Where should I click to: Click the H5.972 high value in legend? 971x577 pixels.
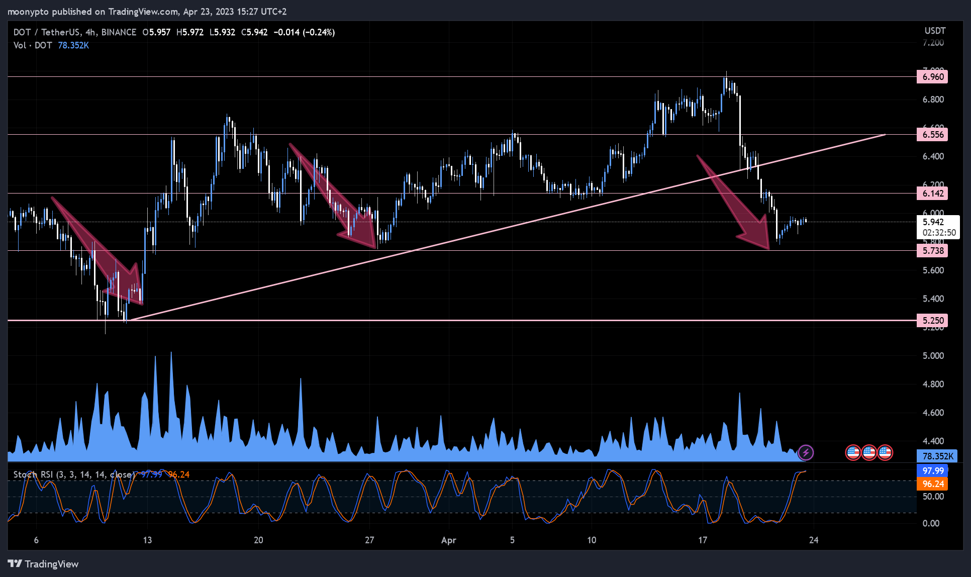pos(190,32)
